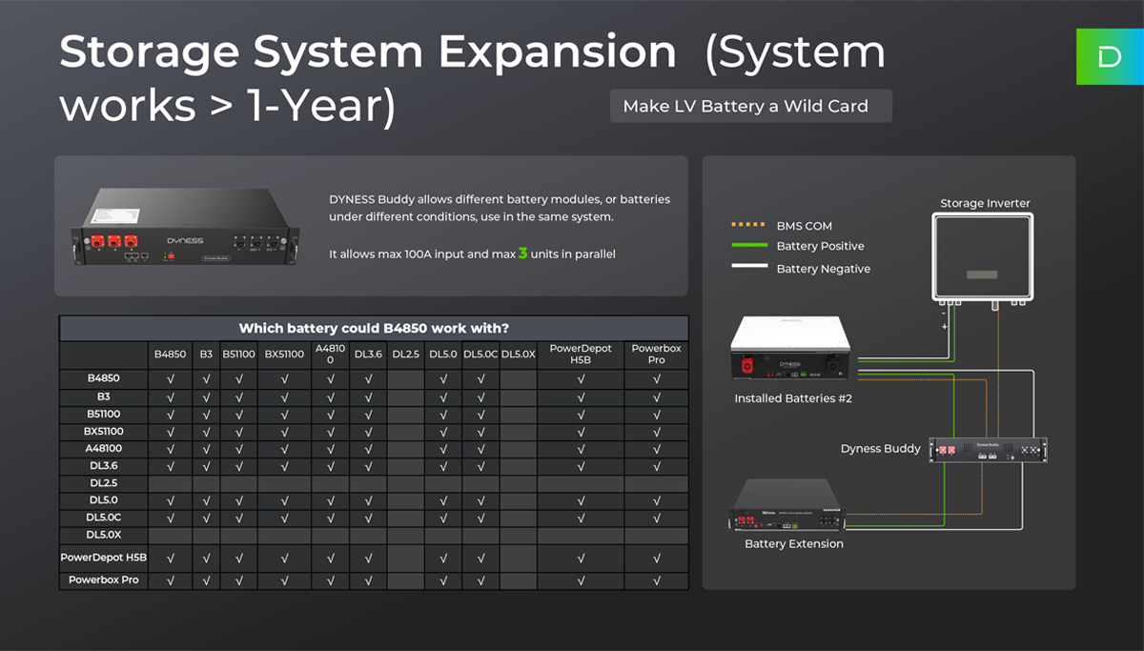Click the B51100 row label
This screenshot has height=651, width=1144.
click(x=103, y=414)
